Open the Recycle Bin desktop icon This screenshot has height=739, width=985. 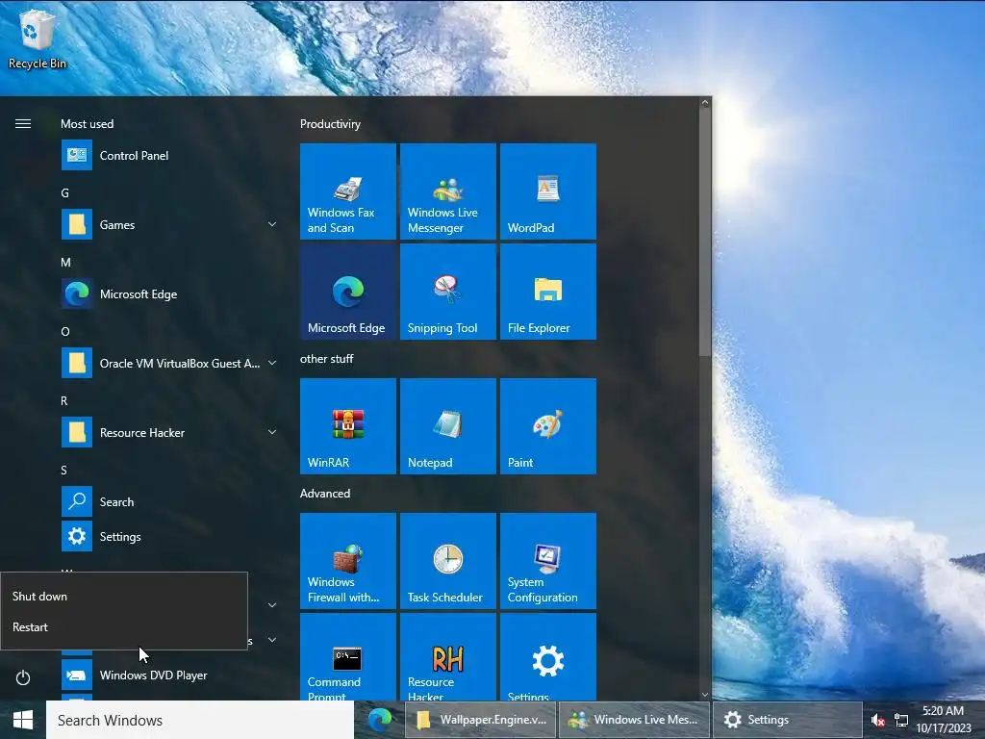coord(37,38)
